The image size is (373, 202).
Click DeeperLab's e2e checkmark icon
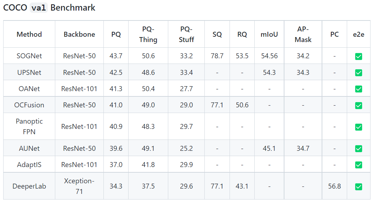358,186
